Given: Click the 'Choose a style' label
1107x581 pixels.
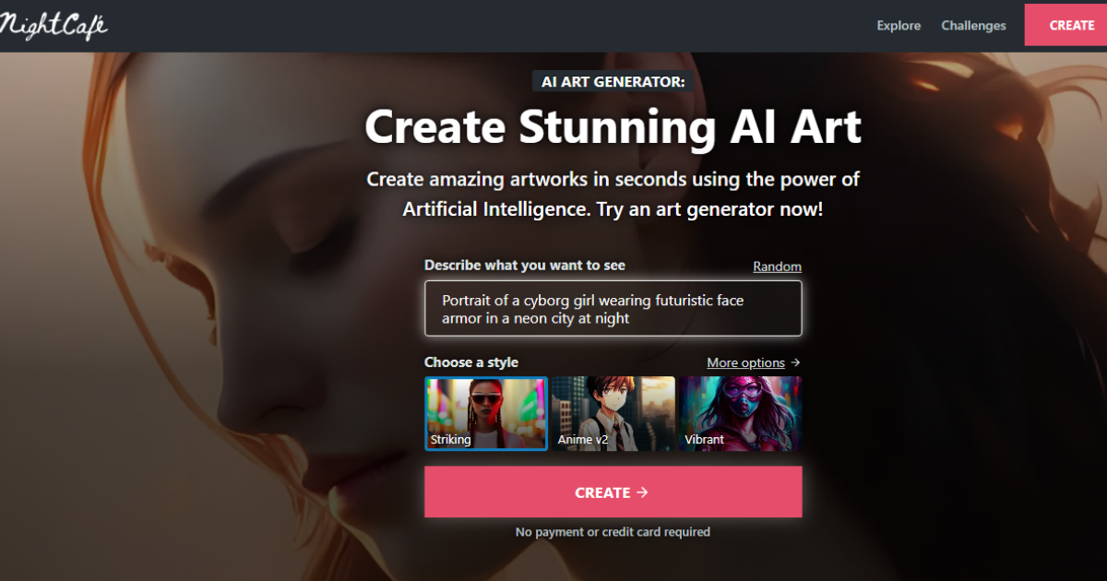Looking at the screenshot, I should [x=471, y=362].
